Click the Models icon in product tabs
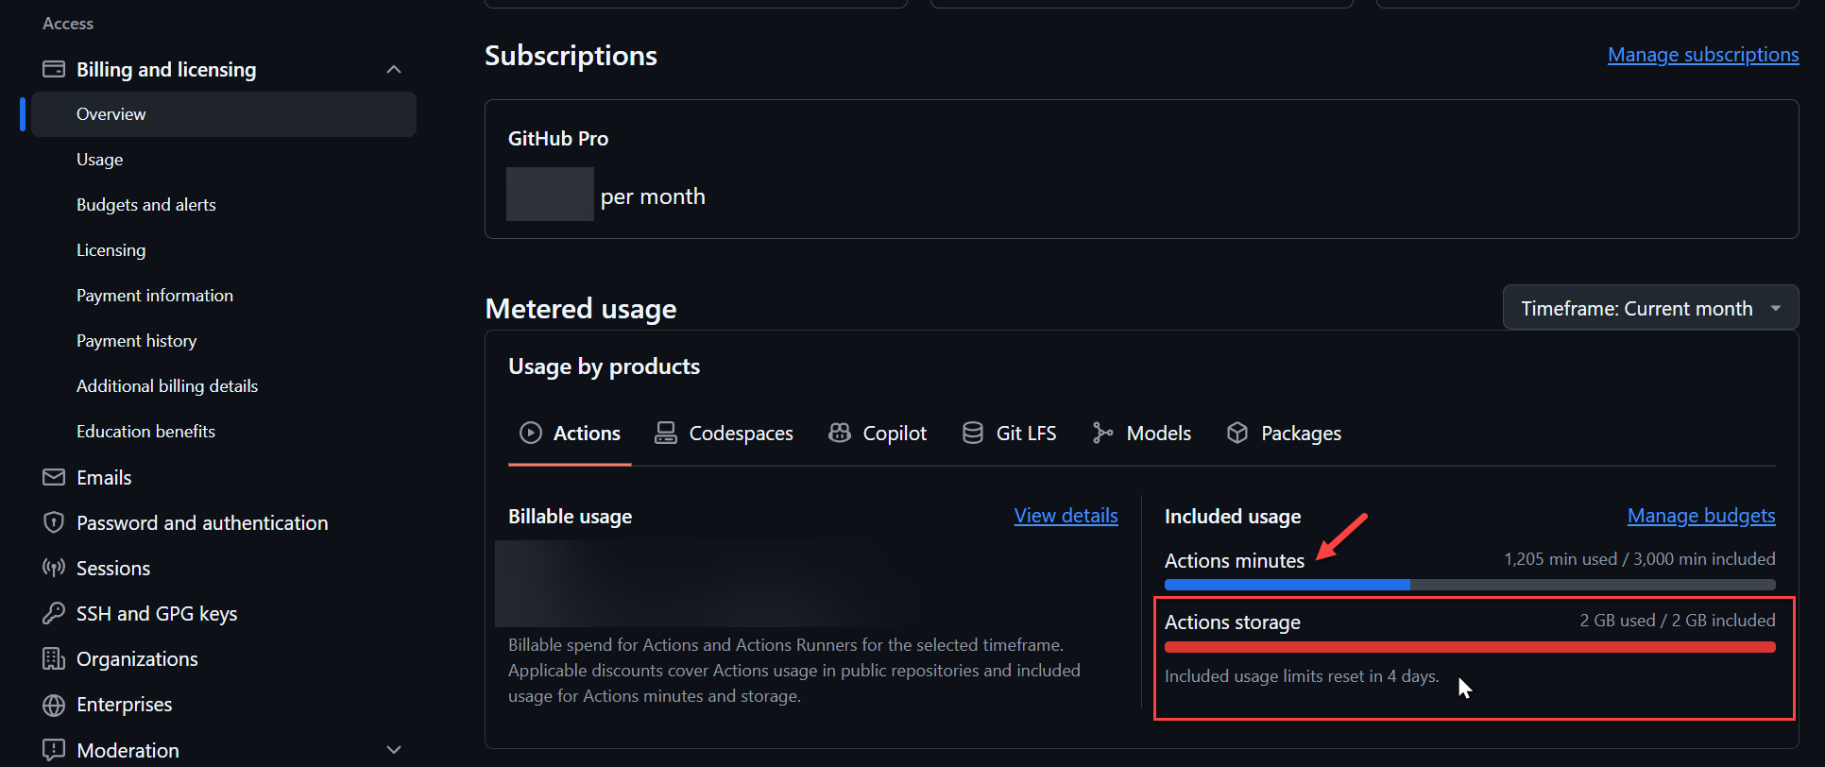This screenshot has height=767, width=1825. click(1102, 433)
